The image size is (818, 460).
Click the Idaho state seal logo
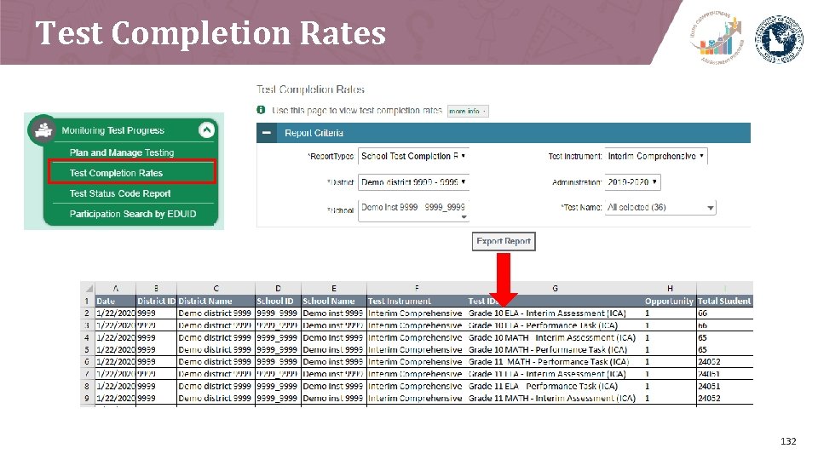pyautogui.click(x=780, y=38)
